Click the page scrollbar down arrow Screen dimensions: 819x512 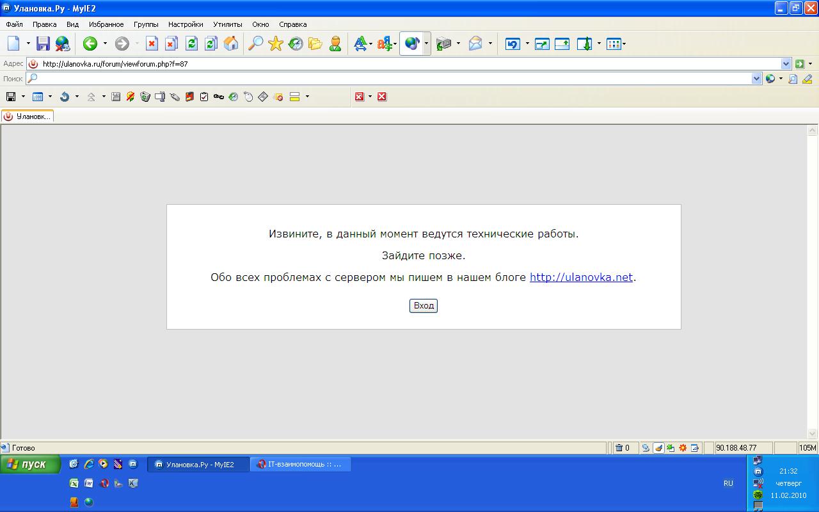[813, 433]
